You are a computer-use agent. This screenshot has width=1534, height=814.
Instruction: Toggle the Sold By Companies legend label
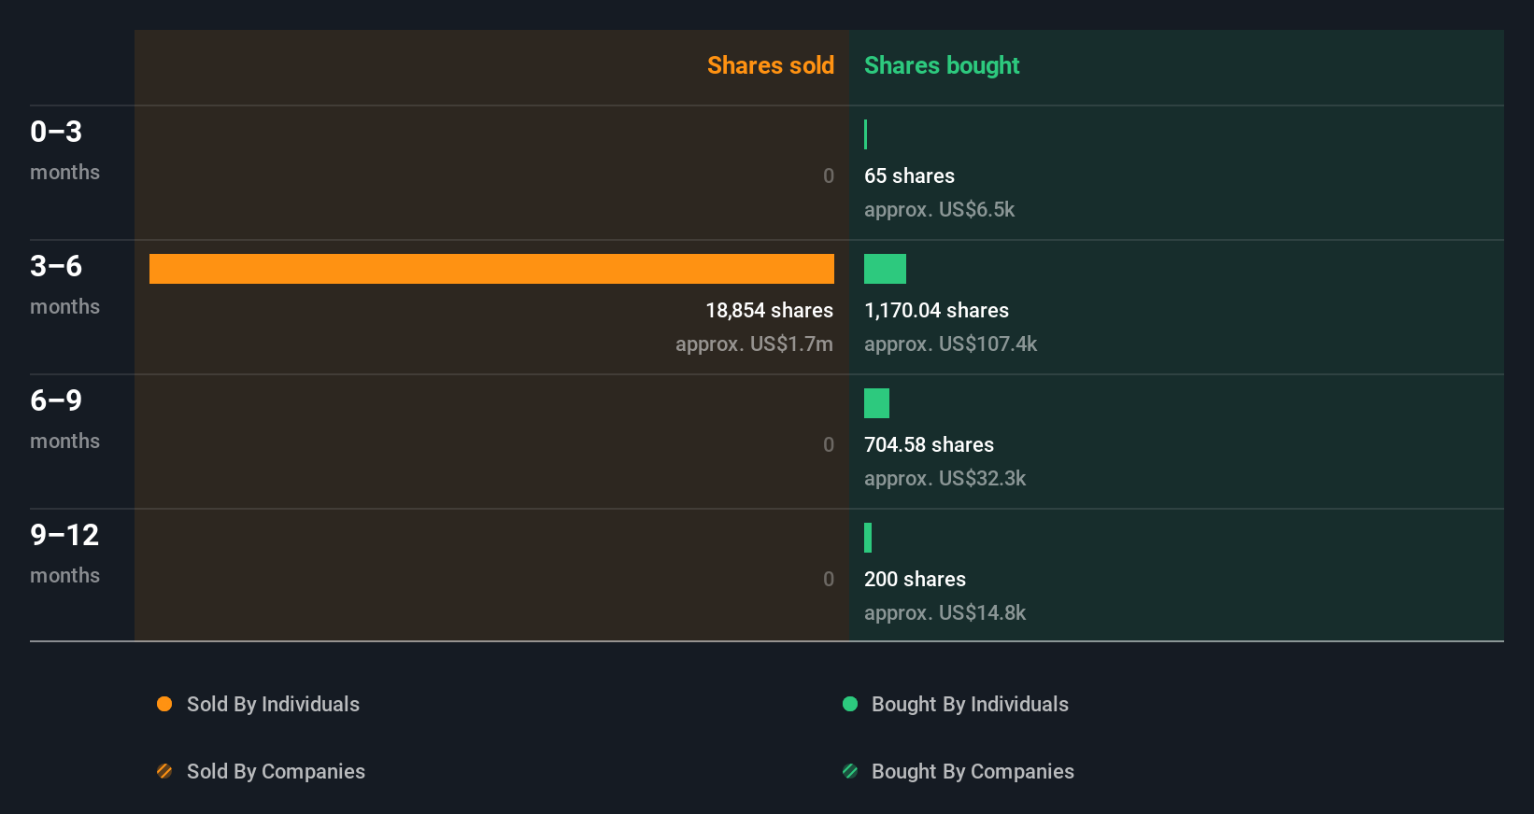(276, 771)
